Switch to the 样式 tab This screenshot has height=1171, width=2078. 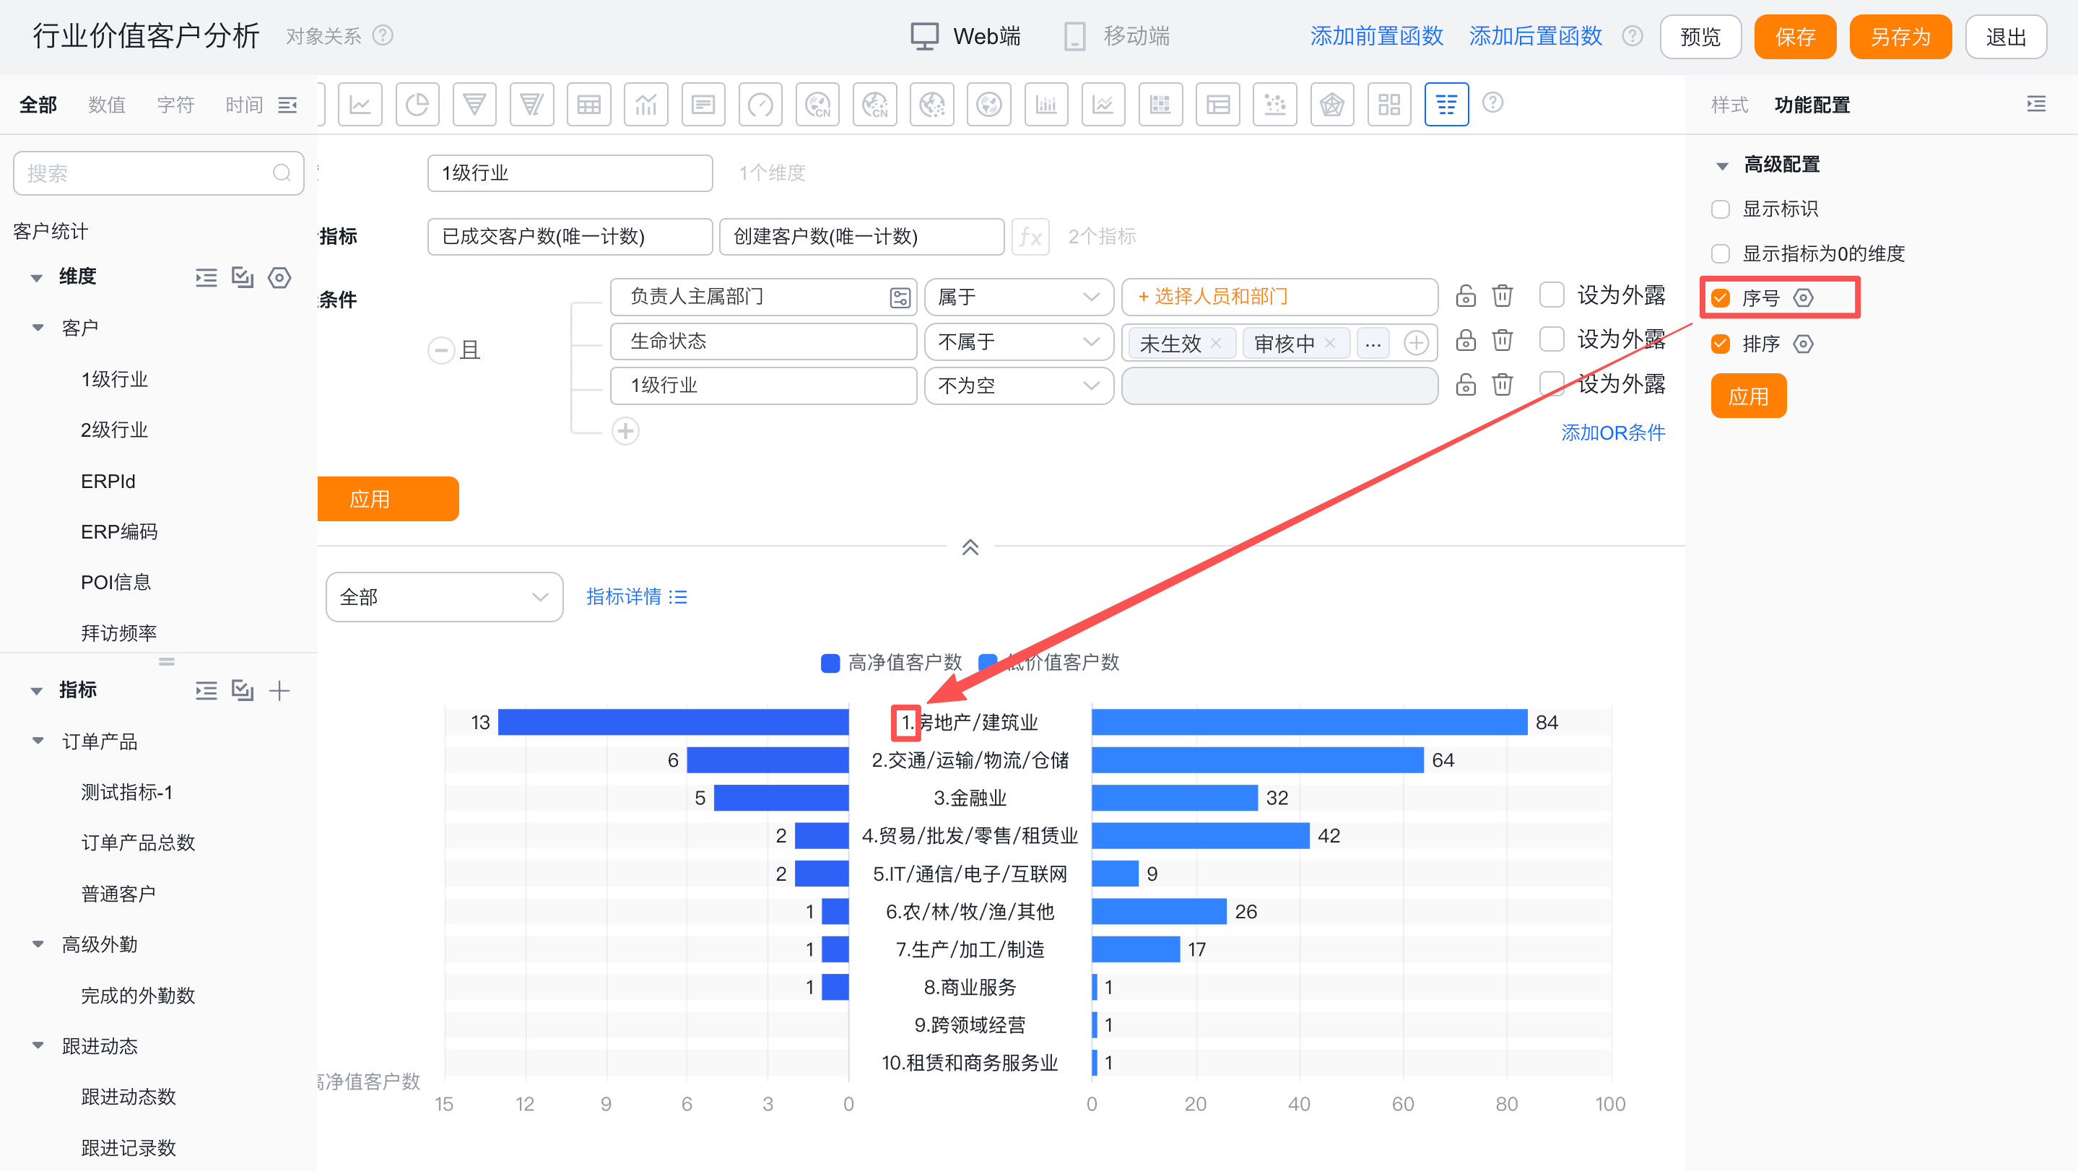1729,105
